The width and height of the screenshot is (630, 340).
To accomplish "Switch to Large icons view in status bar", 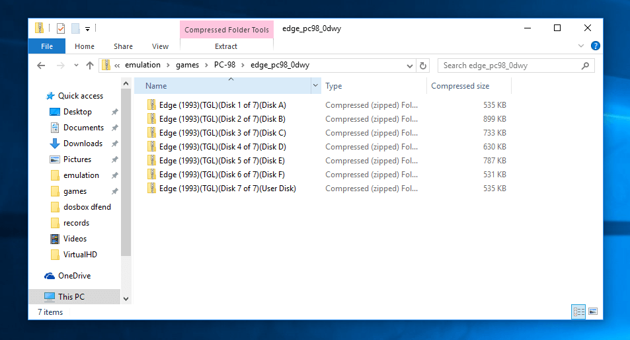I will [593, 312].
